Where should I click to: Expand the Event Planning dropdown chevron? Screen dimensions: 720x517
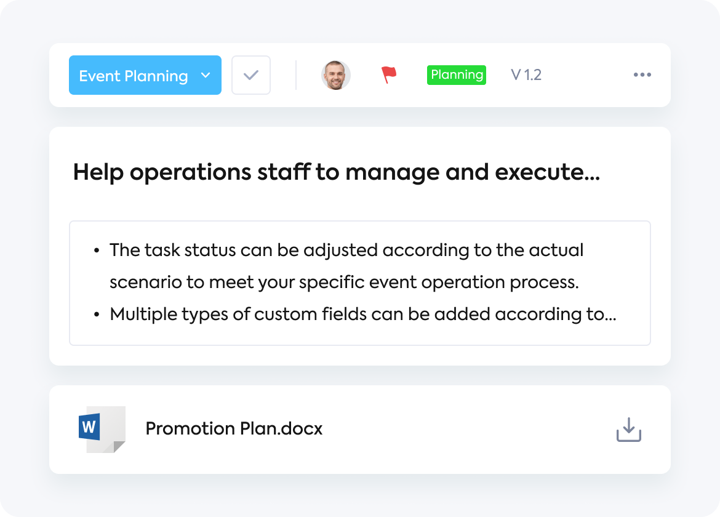[206, 75]
